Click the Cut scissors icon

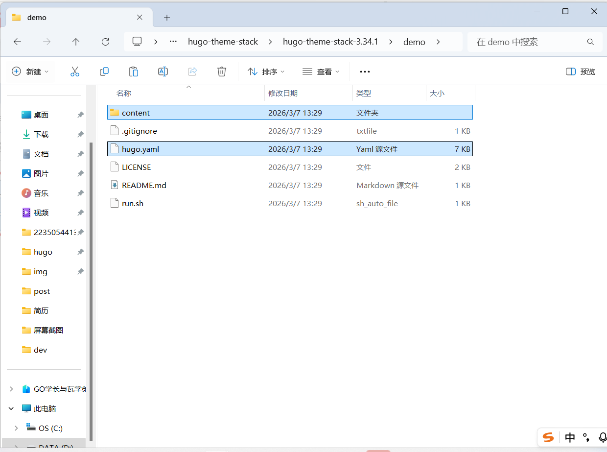[x=75, y=71]
